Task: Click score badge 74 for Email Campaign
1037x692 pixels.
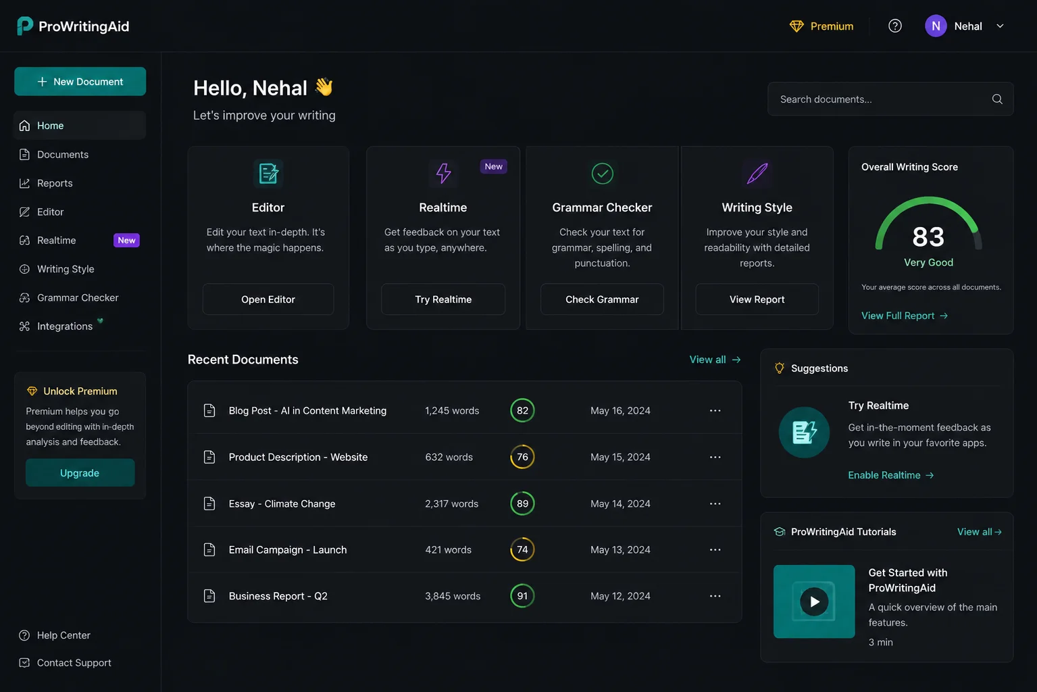Action: [x=522, y=549]
